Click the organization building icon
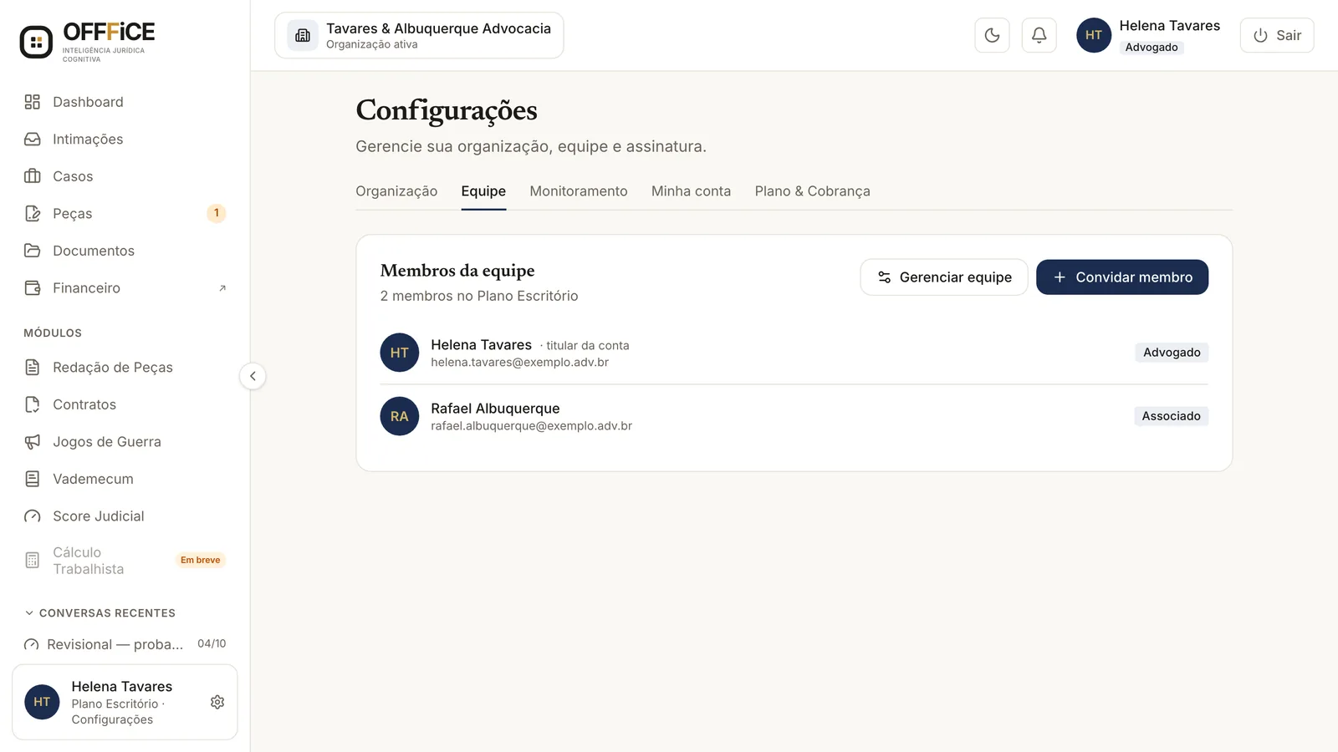 pos(303,35)
